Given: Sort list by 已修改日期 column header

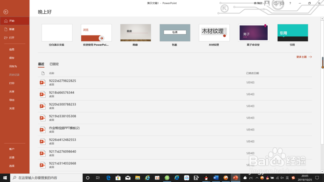Looking at the screenshot, I should tap(252, 73).
